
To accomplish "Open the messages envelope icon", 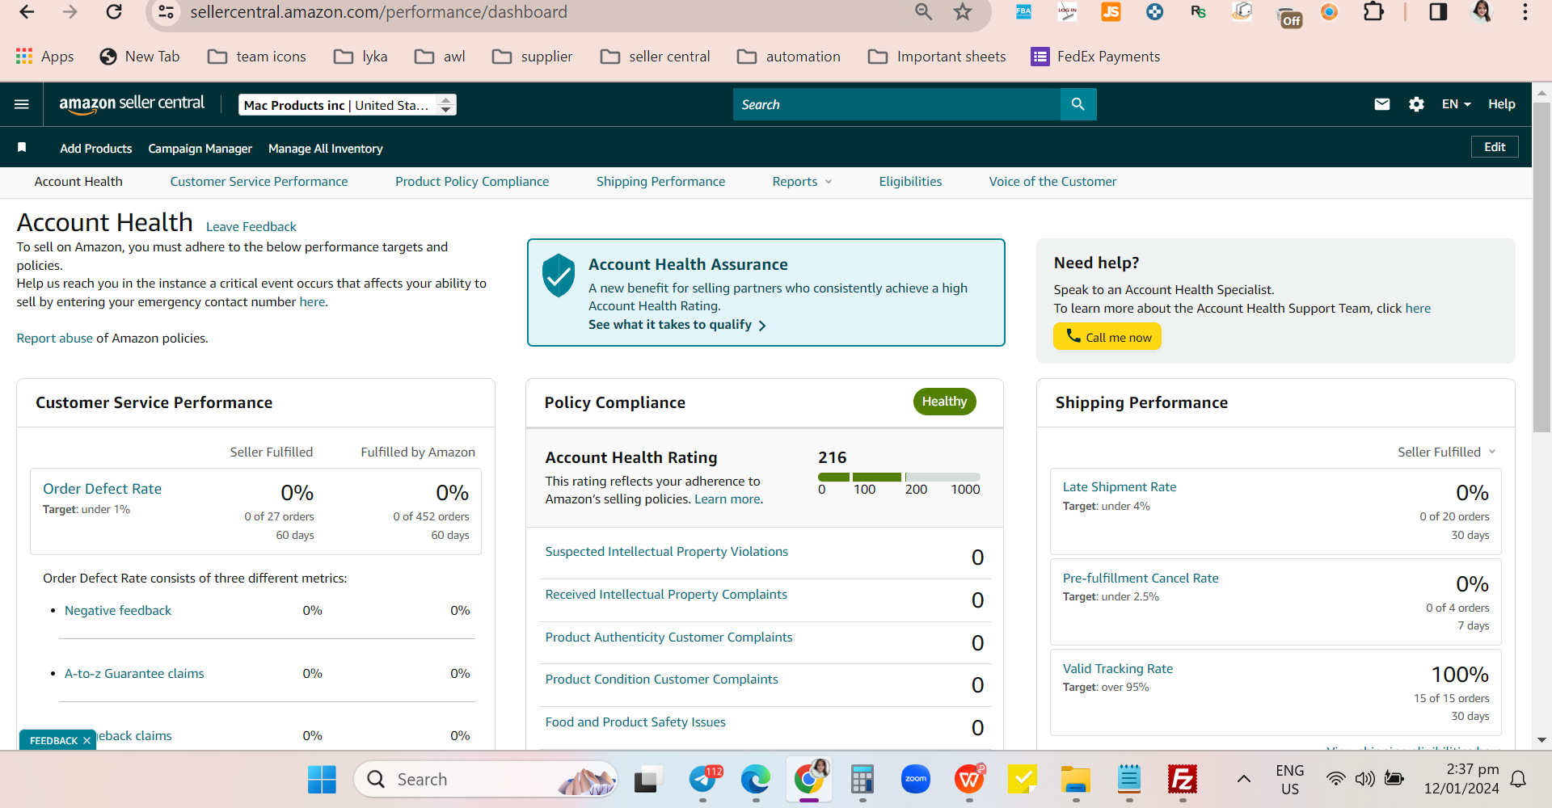I will click(1382, 104).
